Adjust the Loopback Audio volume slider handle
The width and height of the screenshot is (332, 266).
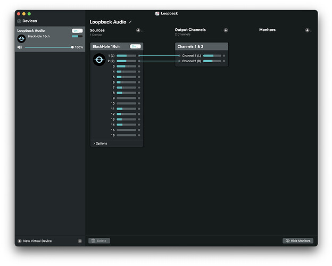[x=72, y=47]
